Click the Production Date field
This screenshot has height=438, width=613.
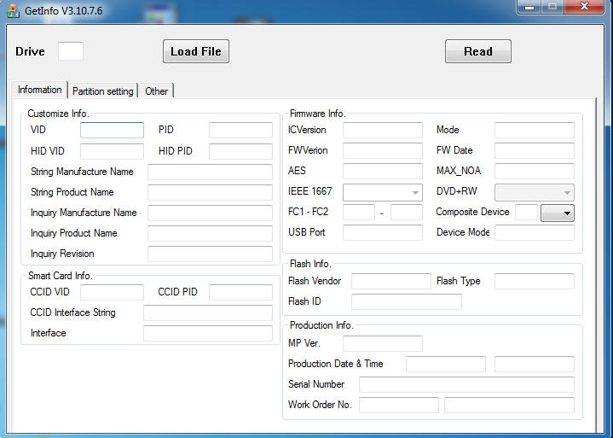click(x=446, y=364)
